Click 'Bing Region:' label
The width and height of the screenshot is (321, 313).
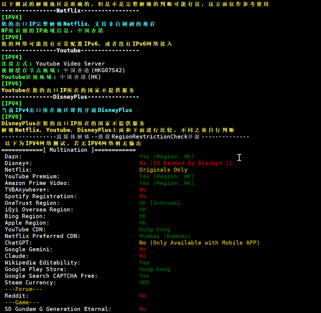[x=25, y=216]
